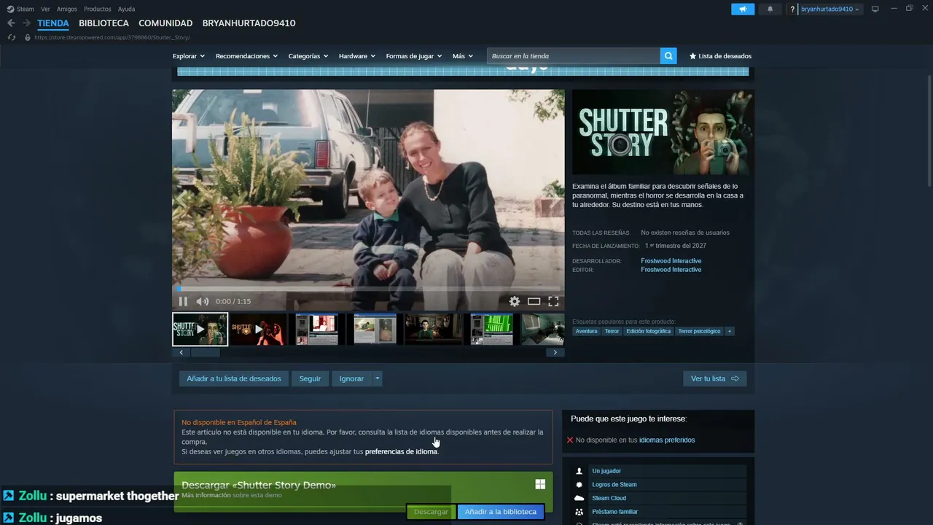Click the Préstamo familiar icon
This screenshot has width=933, height=525.
[579, 512]
